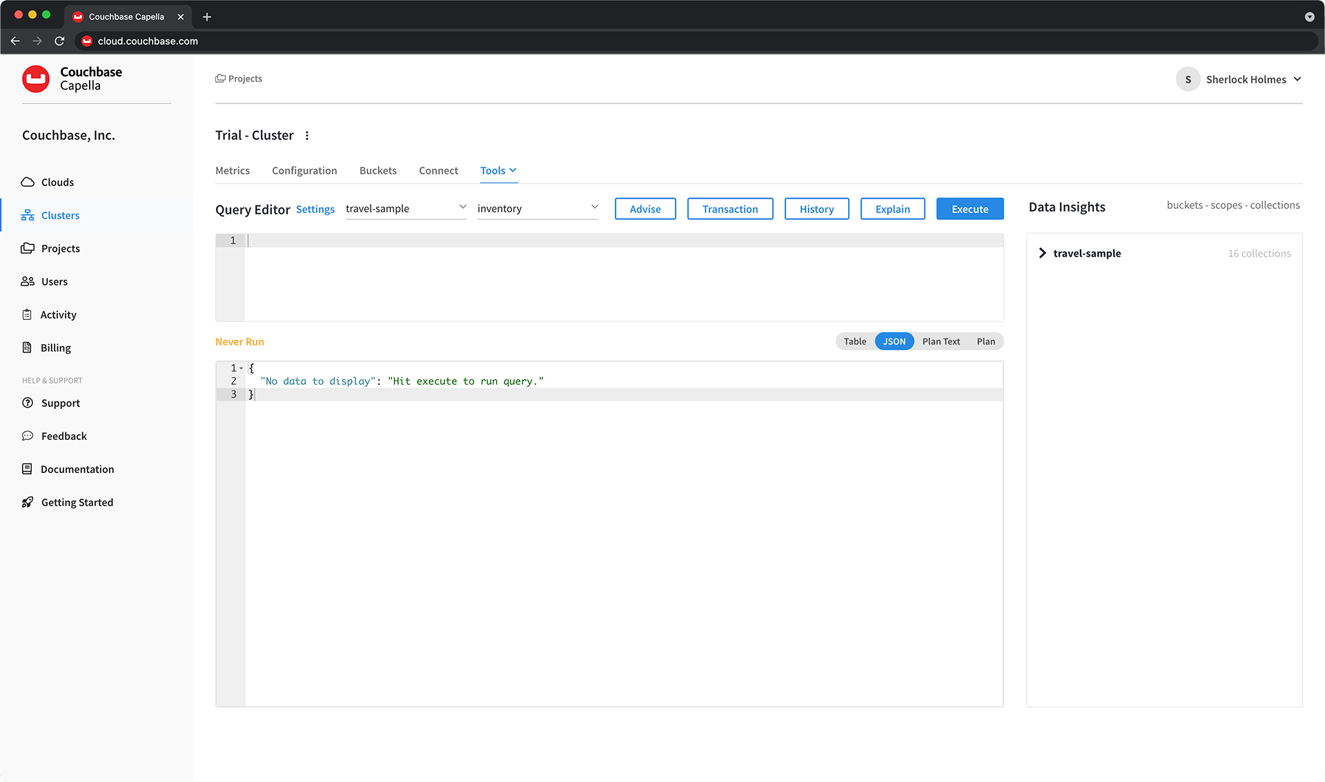This screenshot has height=782, width=1325.
Task: Open Query Editor Settings
Action: point(315,209)
